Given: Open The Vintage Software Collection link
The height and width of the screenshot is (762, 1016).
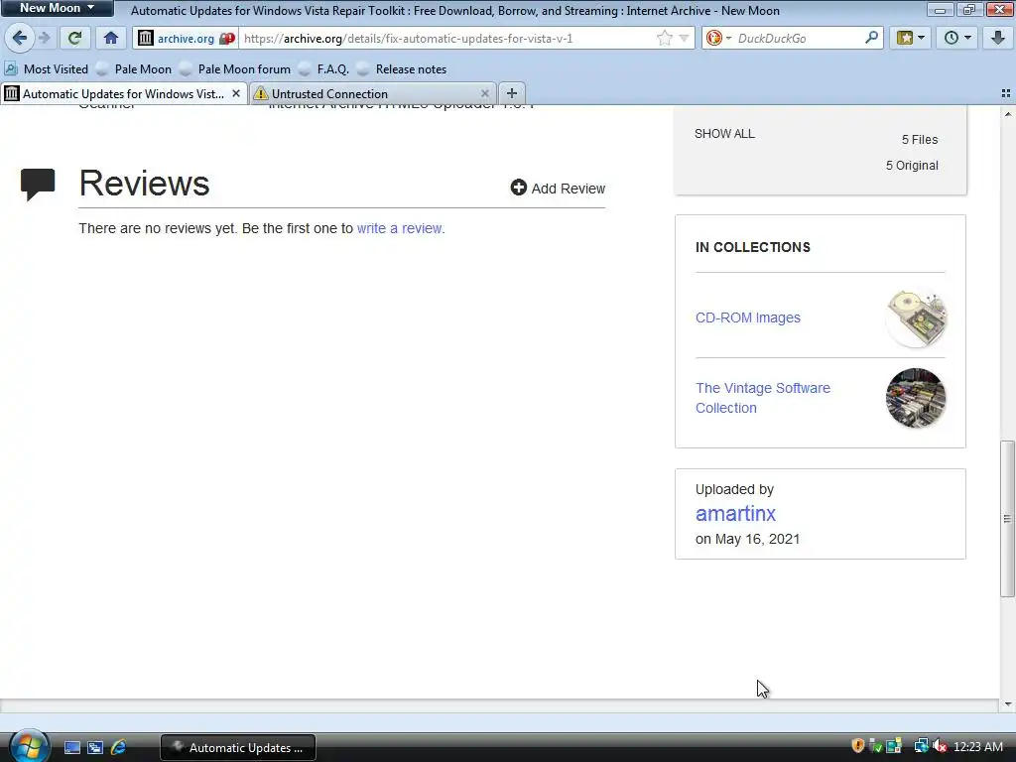Looking at the screenshot, I should point(763,398).
